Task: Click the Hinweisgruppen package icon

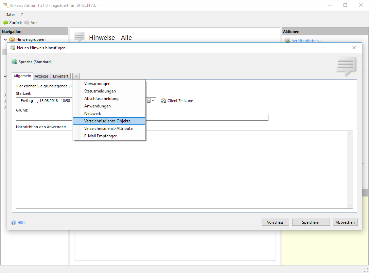Action: pyautogui.click(x=12, y=39)
